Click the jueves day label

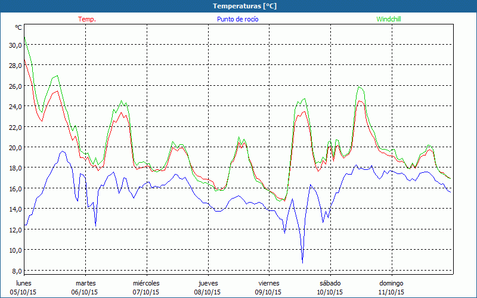coord(207,283)
